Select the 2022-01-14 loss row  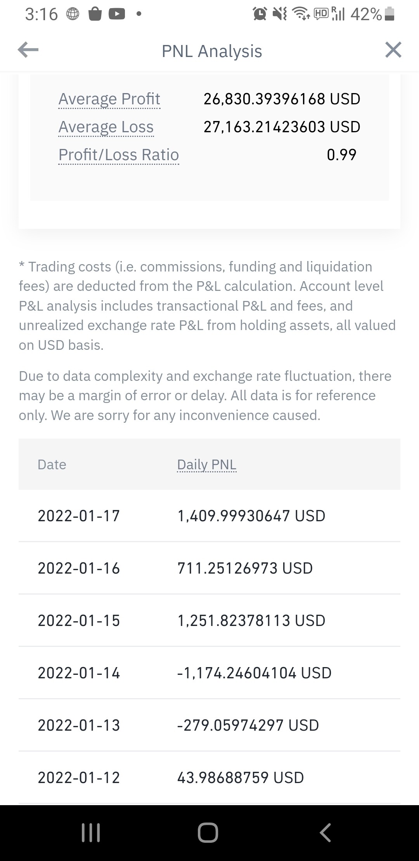pos(209,673)
